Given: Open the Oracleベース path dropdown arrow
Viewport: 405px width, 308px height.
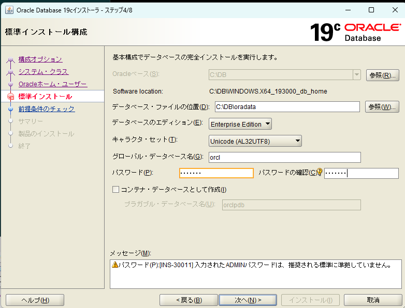Looking at the screenshot, I should click(x=356, y=74).
